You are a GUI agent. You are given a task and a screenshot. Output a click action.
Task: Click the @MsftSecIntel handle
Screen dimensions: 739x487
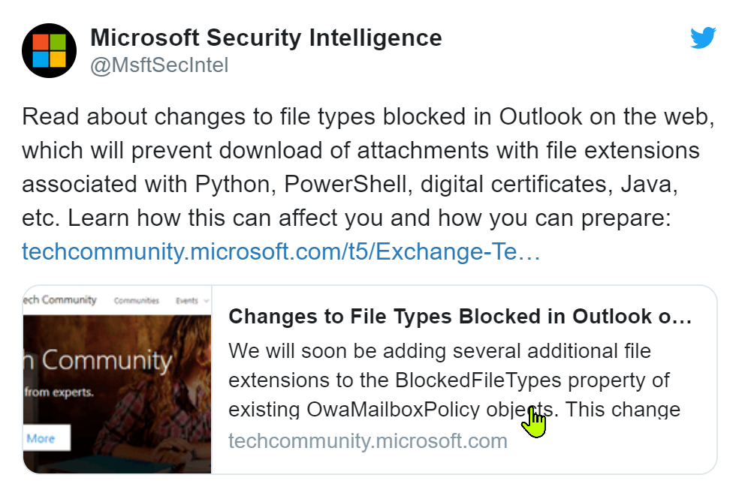[159, 65]
